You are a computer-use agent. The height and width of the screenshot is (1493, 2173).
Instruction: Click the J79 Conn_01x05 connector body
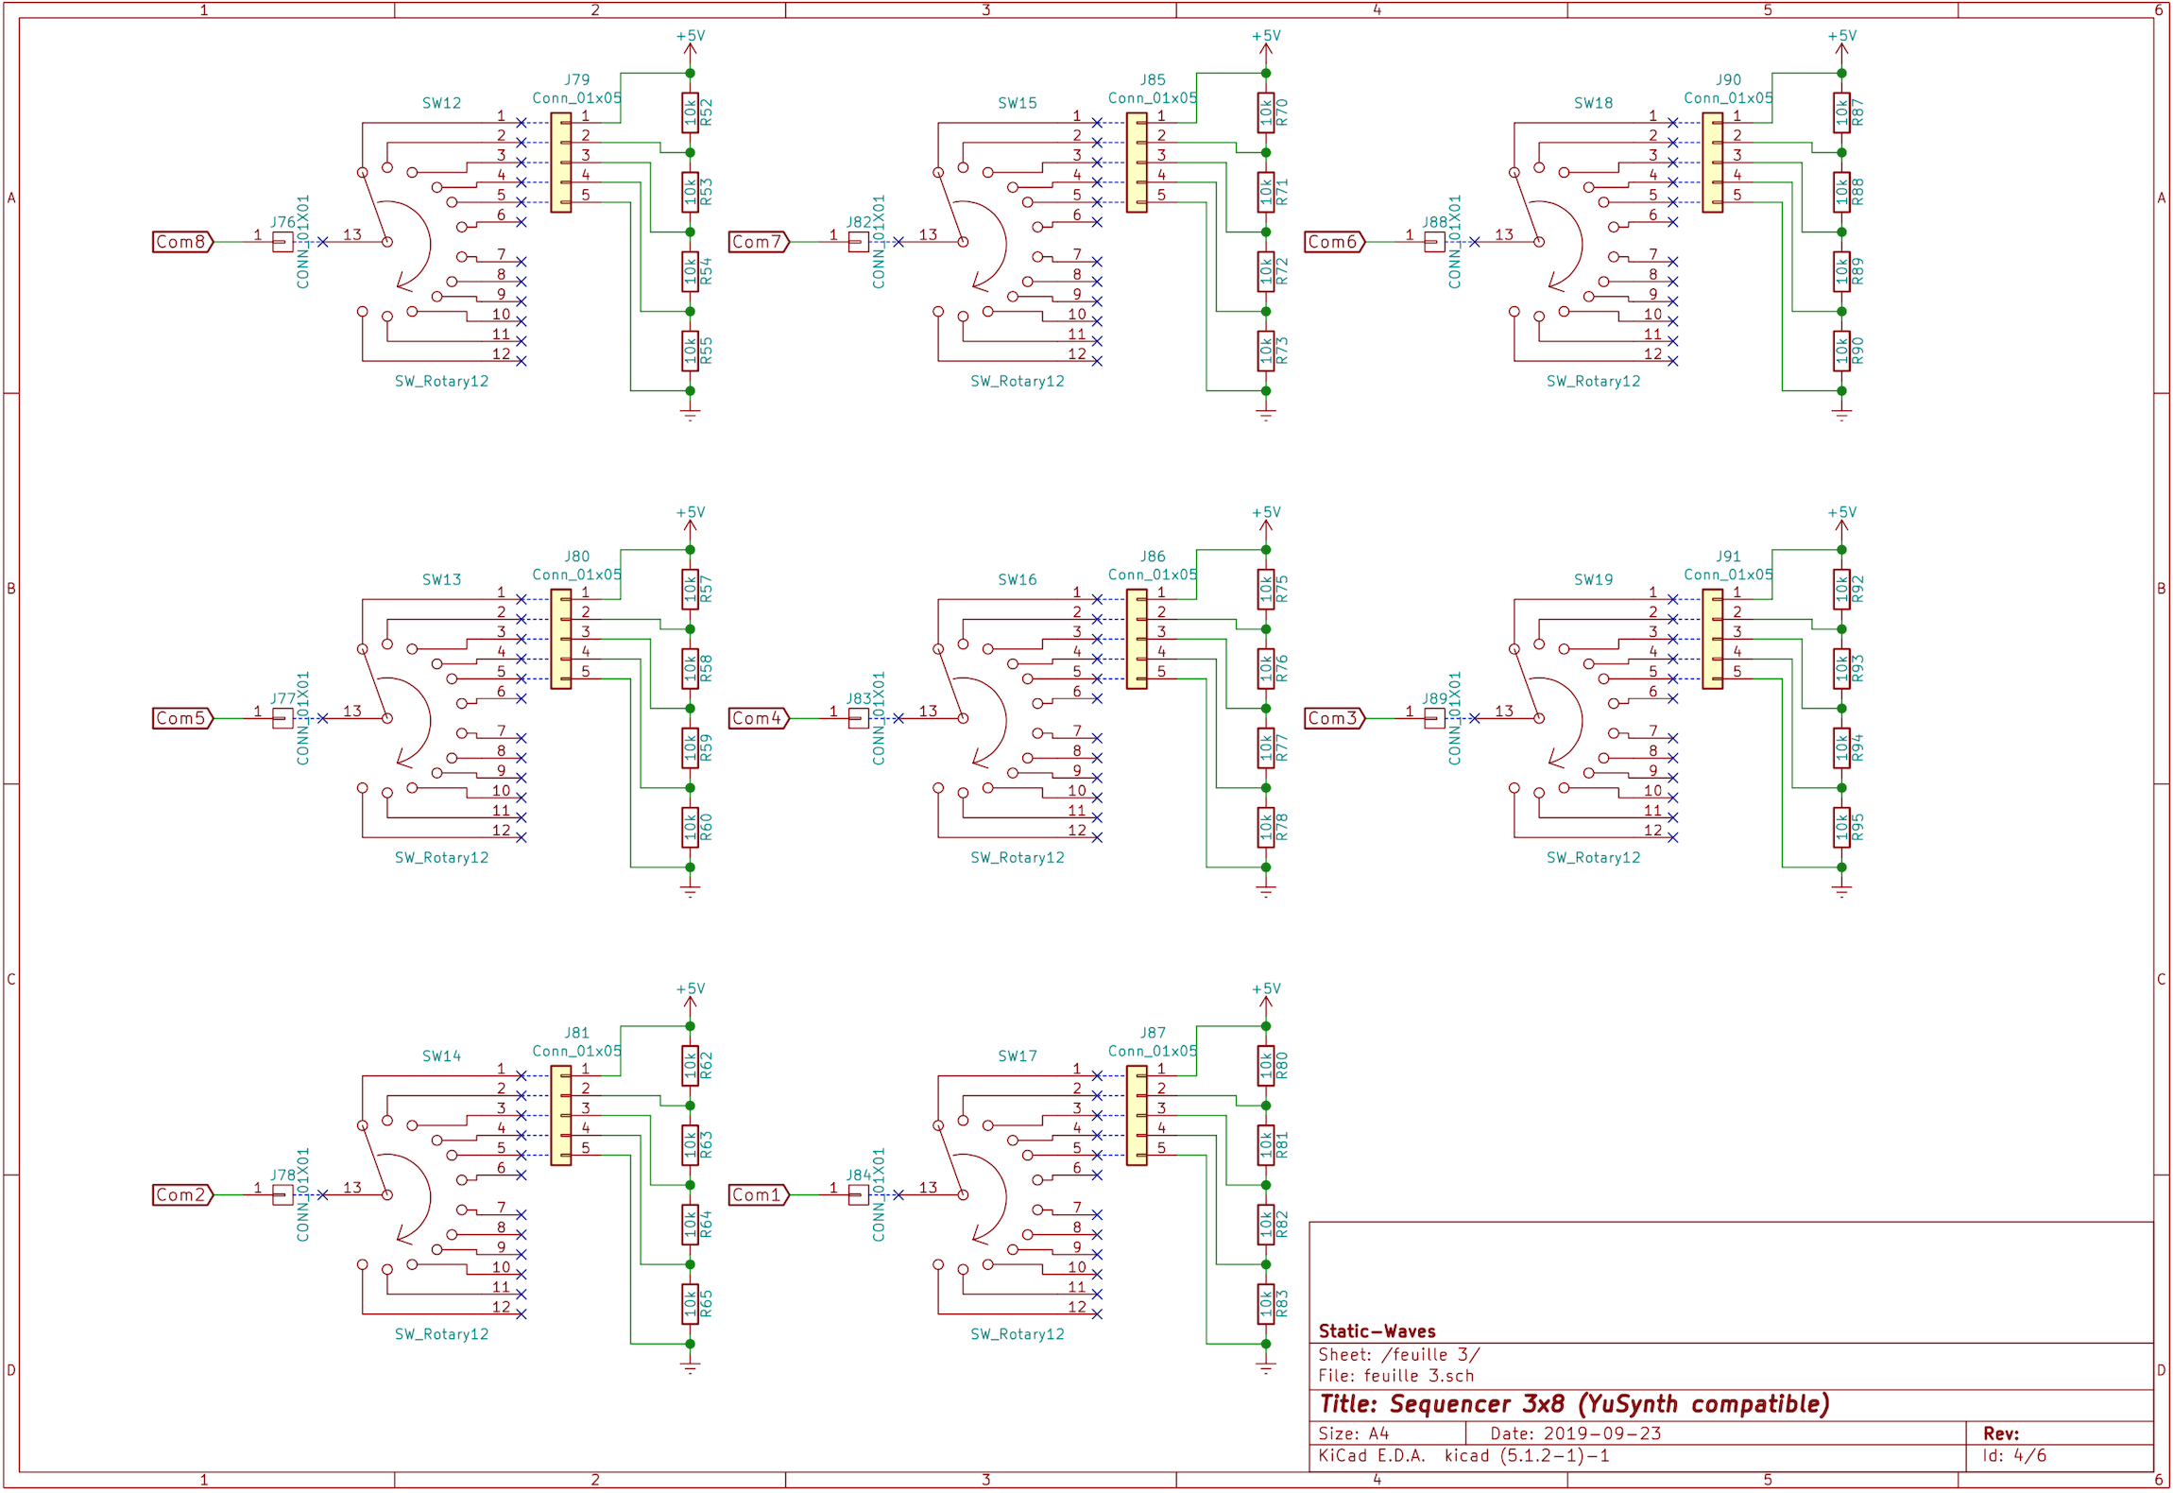tap(561, 163)
